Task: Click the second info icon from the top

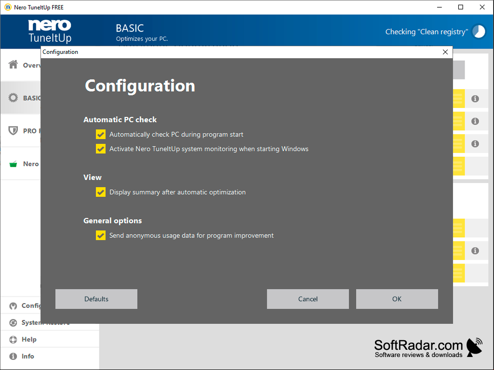Action: (x=475, y=121)
